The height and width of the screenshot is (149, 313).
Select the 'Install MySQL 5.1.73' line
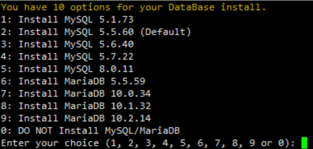pos(67,20)
